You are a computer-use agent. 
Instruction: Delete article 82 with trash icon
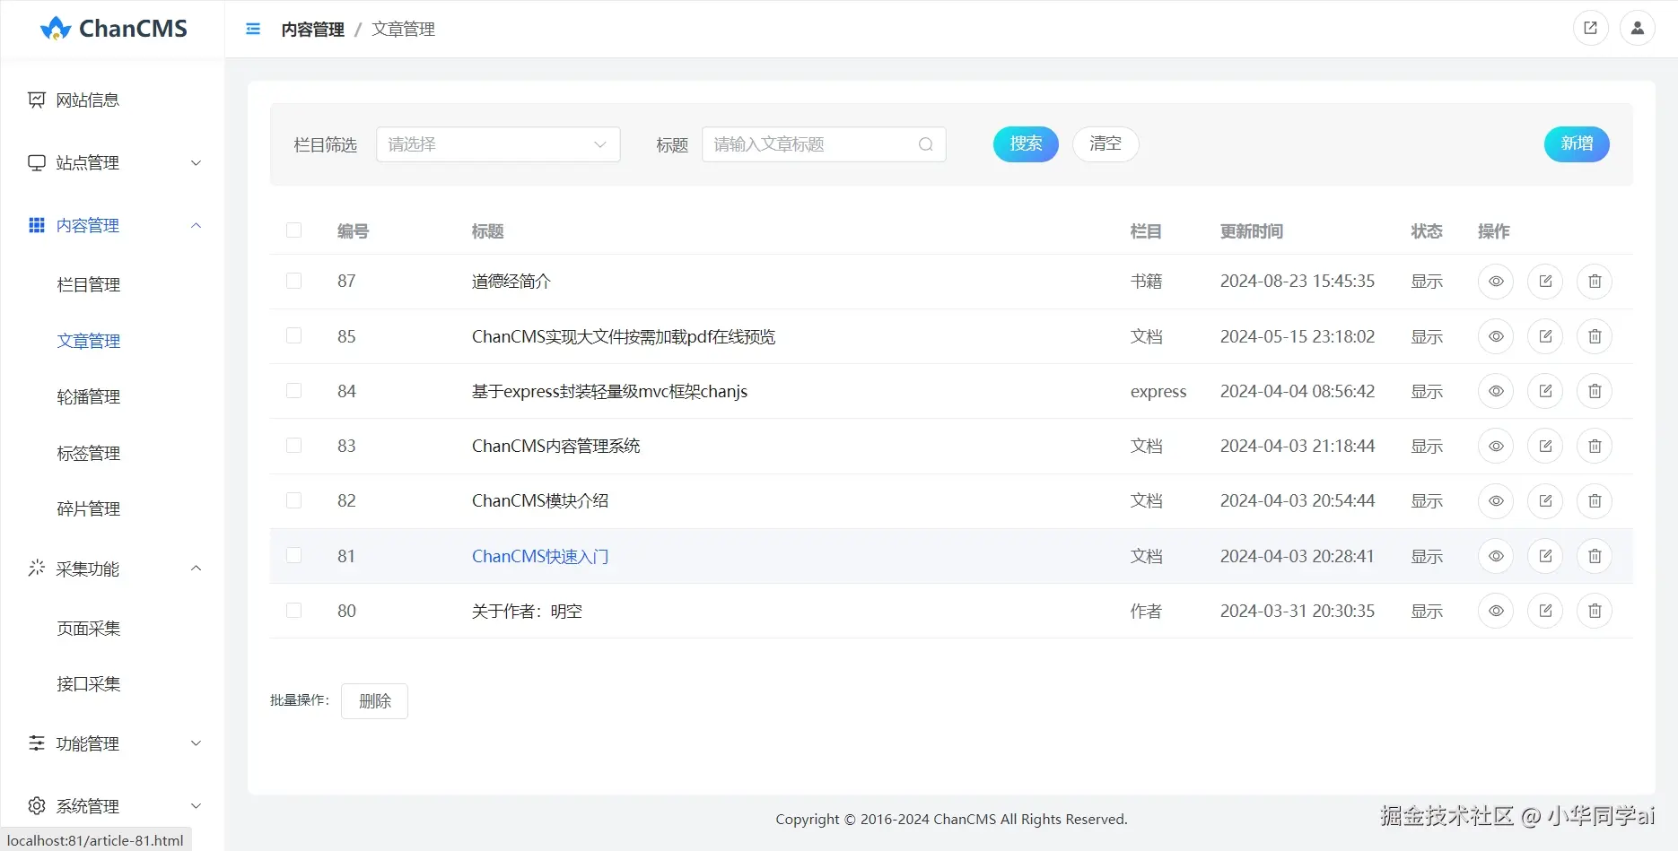1595,500
